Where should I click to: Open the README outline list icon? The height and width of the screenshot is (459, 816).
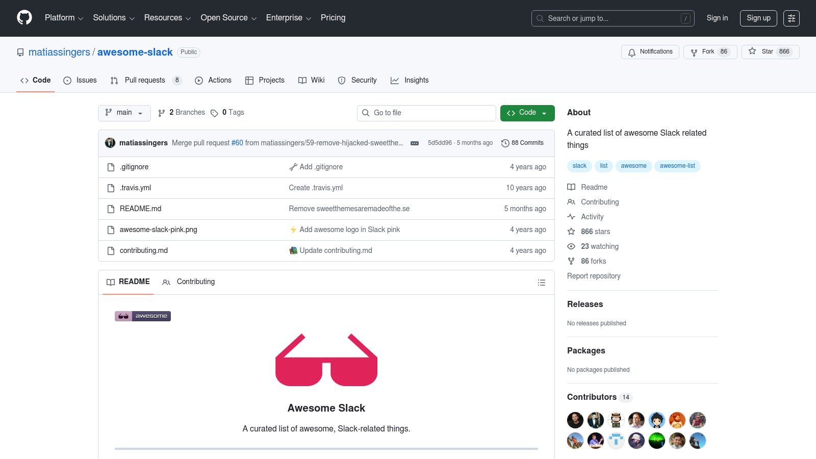[542, 283]
